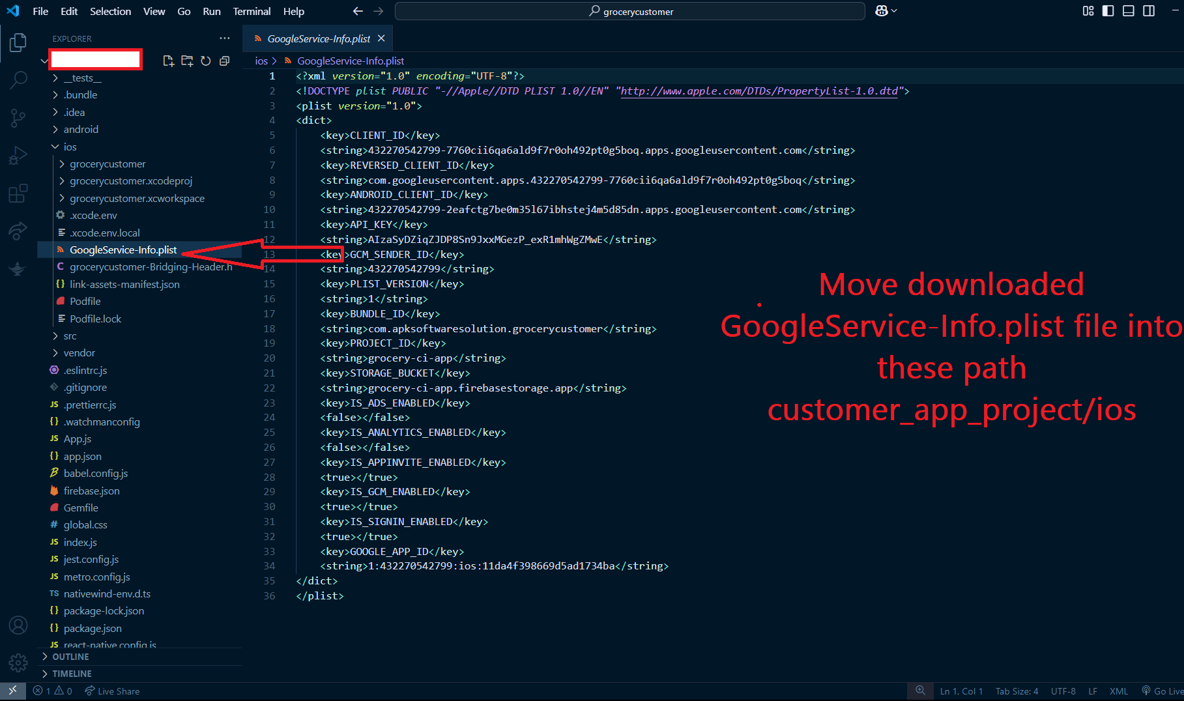Expand the OUTLINE section
The image size is (1184, 701).
[70, 657]
